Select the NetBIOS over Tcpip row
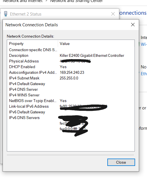This screenshot has width=147, height=186. pos(71,101)
